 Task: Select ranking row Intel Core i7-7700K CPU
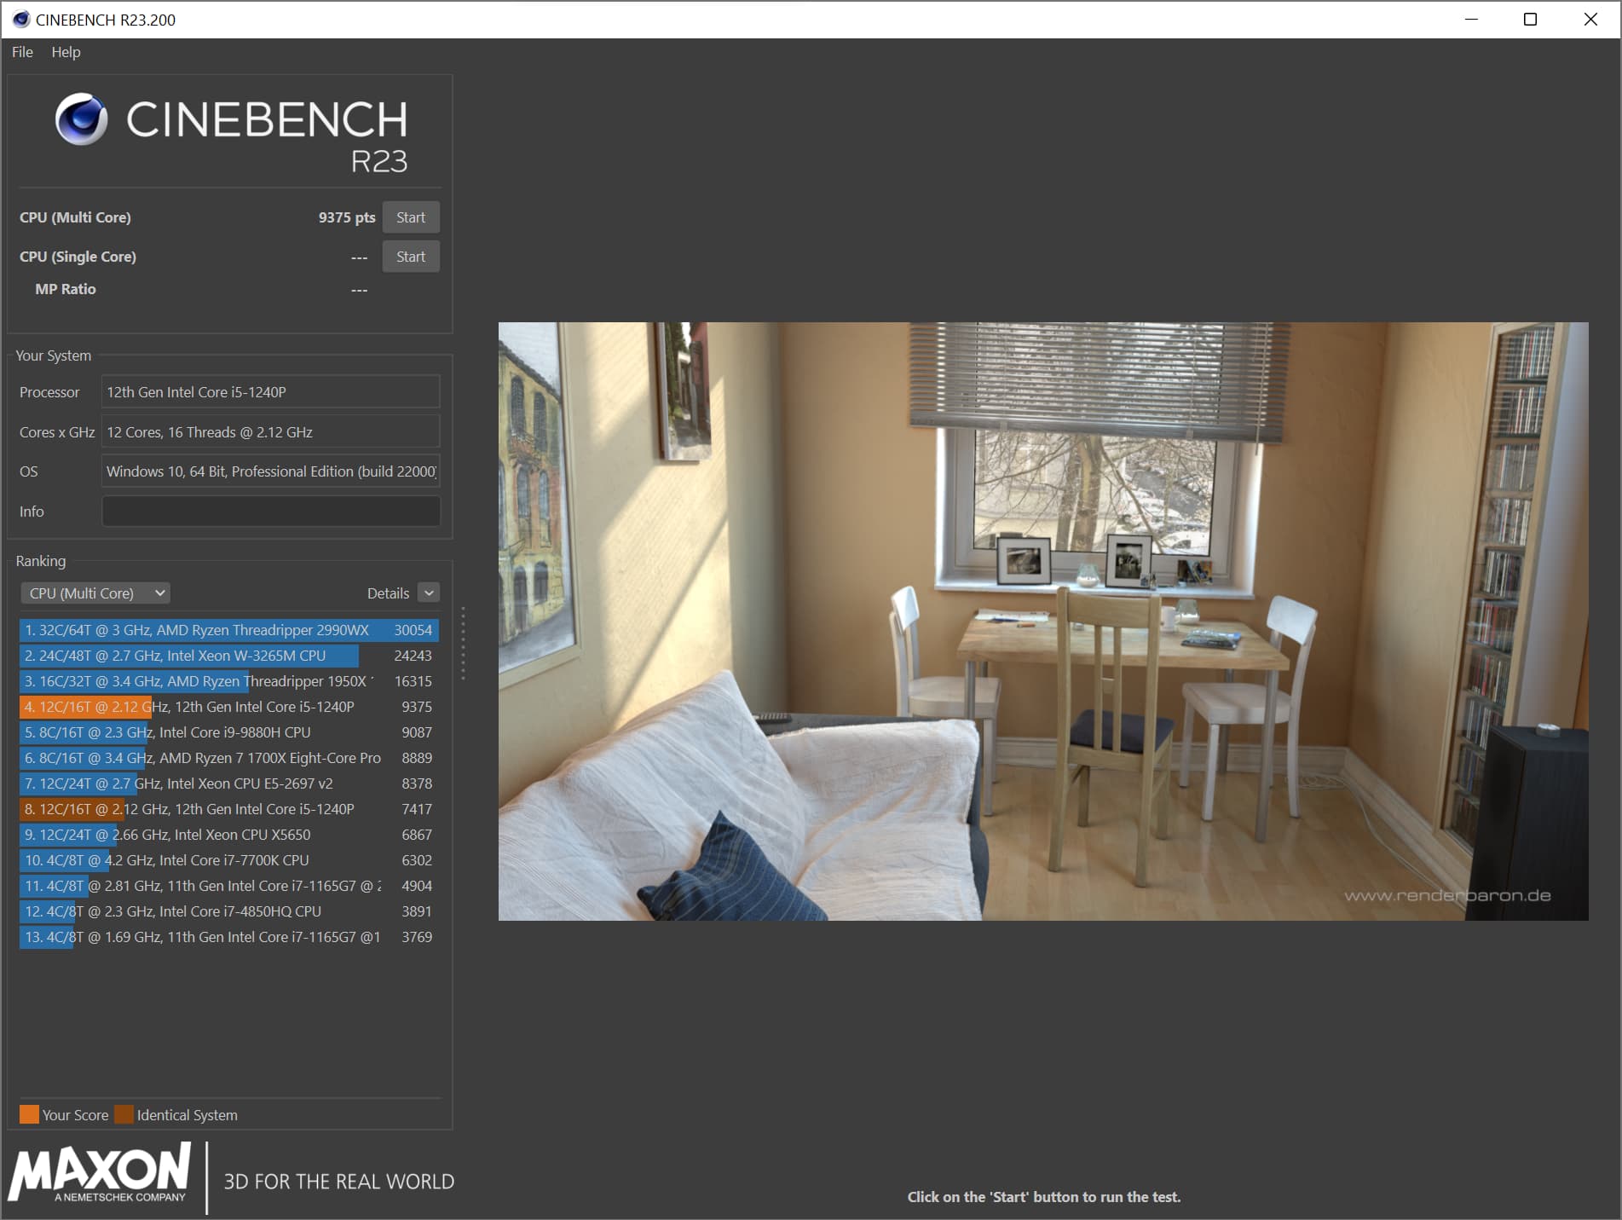(x=229, y=860)
